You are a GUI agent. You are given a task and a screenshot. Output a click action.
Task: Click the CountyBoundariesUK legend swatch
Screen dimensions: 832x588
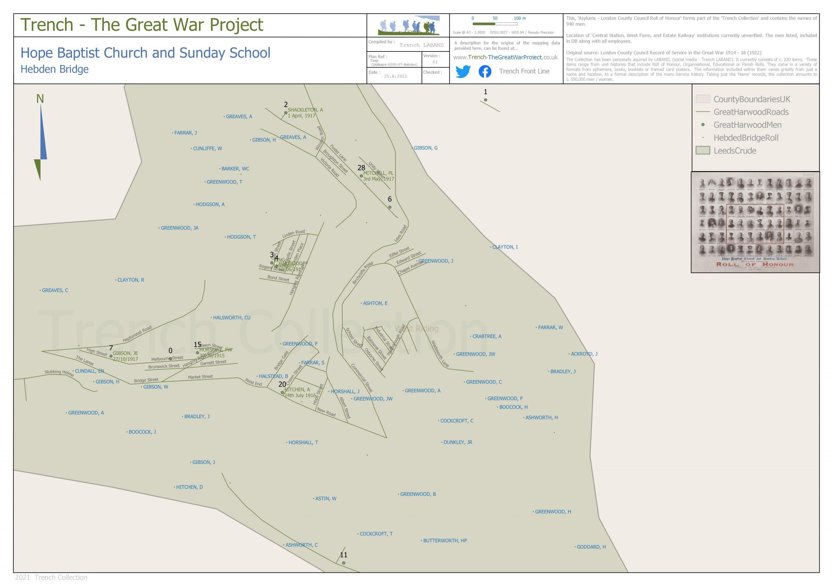coord(702,99)
